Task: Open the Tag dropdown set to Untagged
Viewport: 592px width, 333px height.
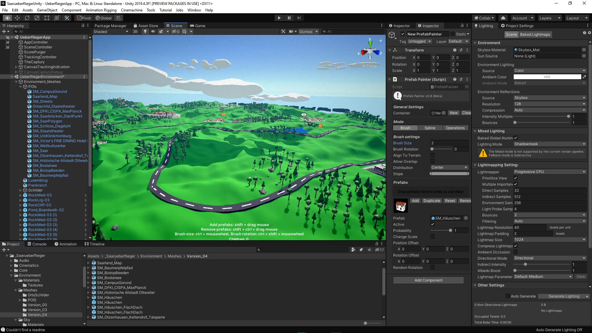Action: (x=420, y=41)
